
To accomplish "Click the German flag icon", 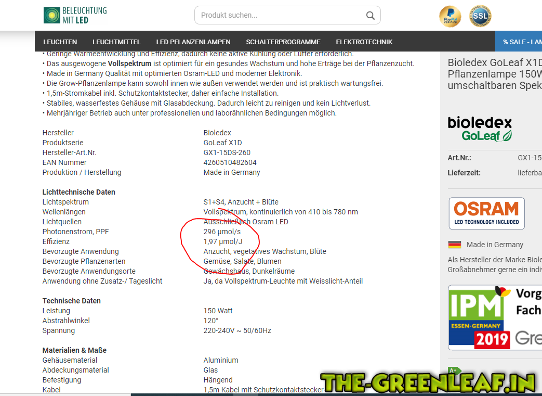I will (x=455, y=245).
